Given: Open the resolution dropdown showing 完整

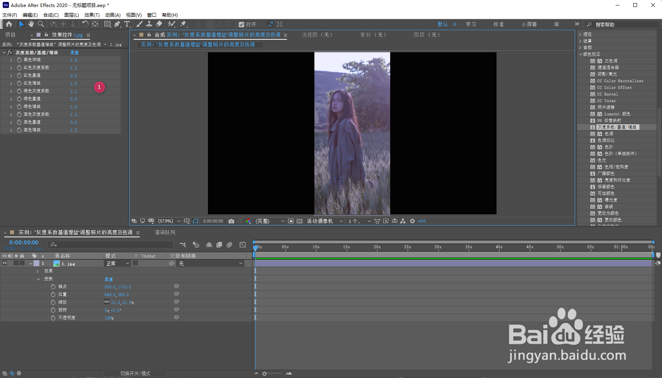Looking at the screenshot, I should coord(270,221).
